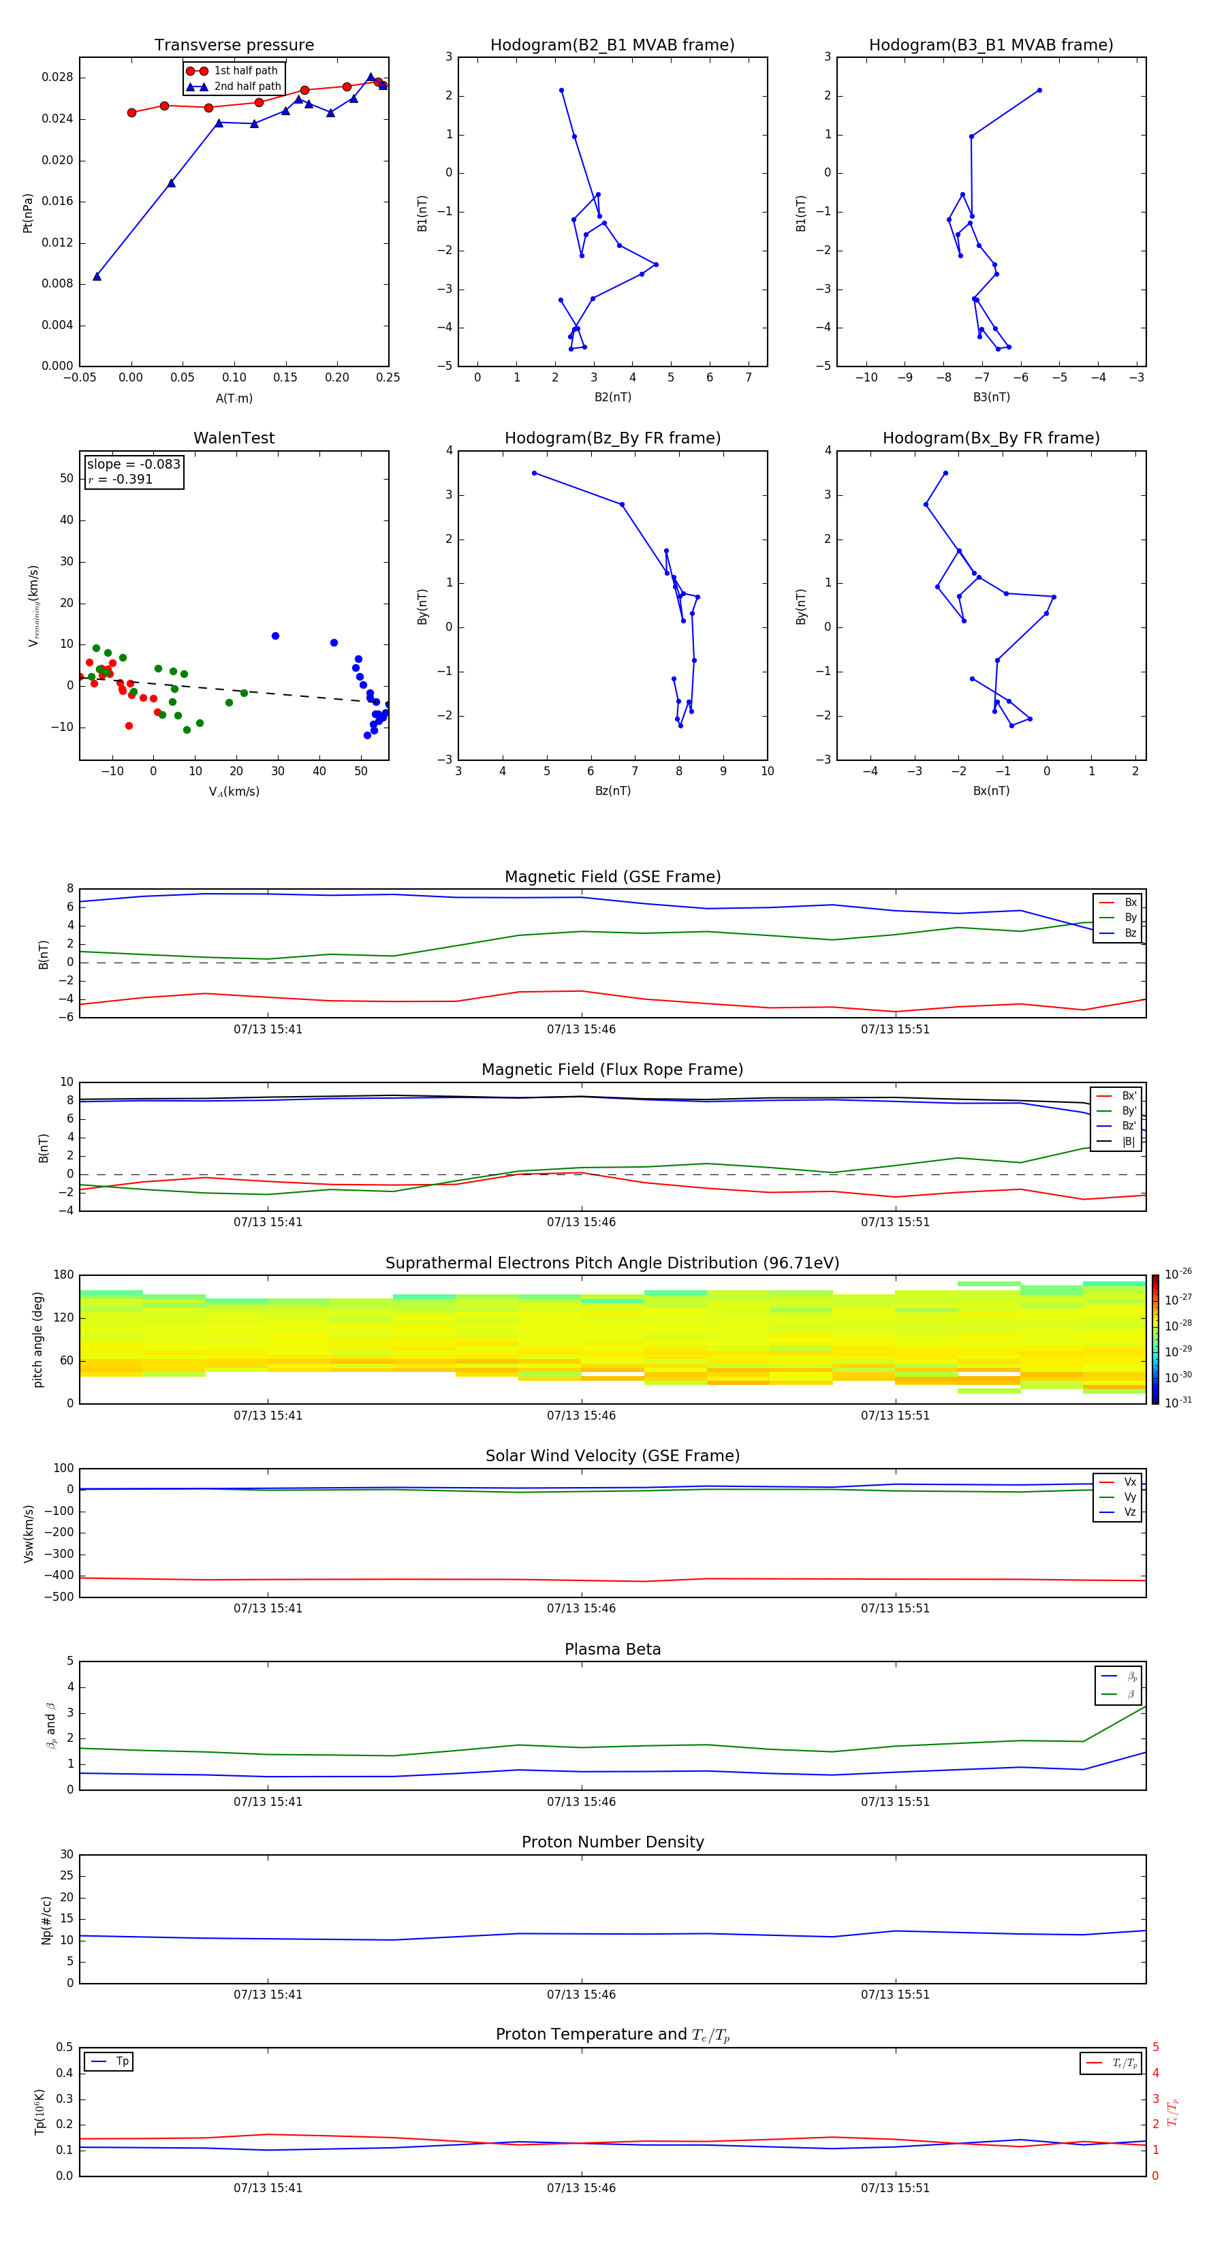Click the Bx entry in GSE Frame legend
The image size is (1226, 2248).
pyautogui.click(x=1118, y=903)
